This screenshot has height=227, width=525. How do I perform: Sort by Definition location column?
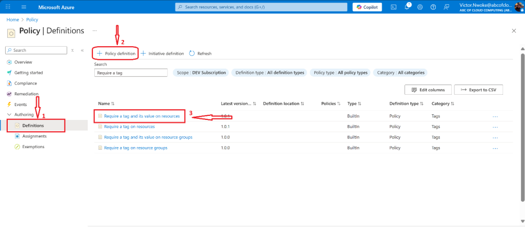(x=284, y=104)
